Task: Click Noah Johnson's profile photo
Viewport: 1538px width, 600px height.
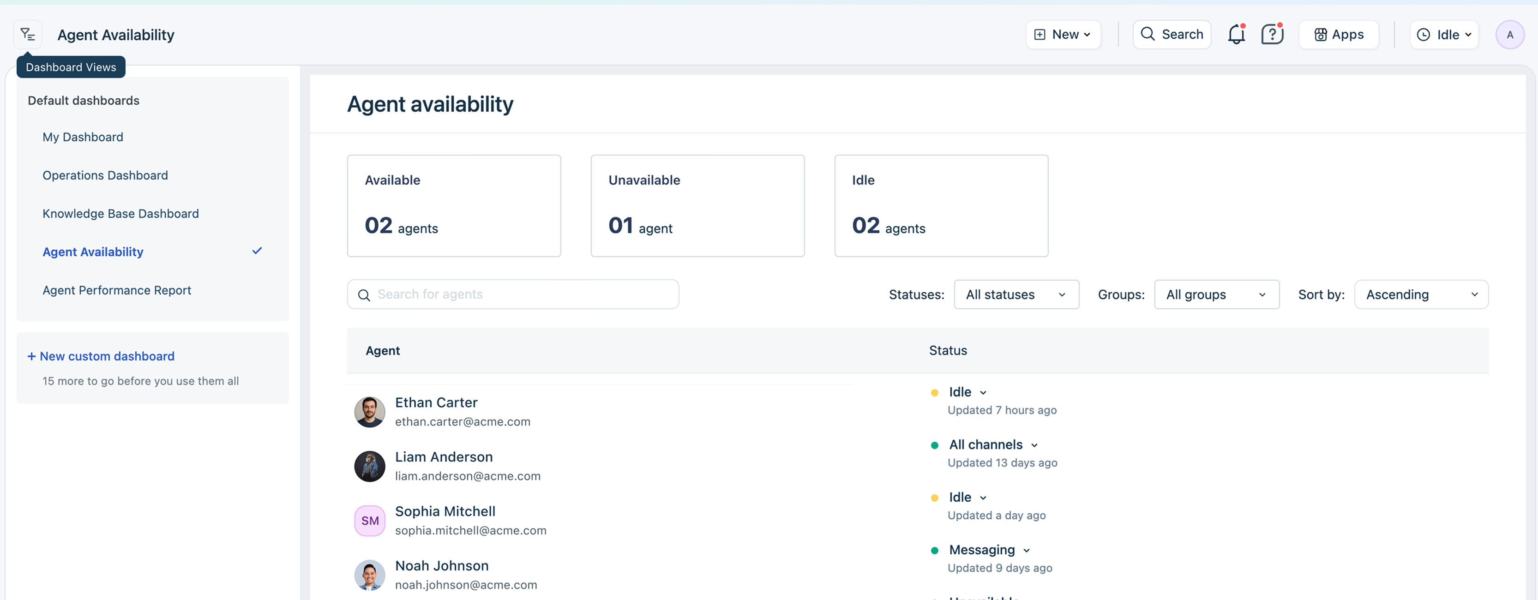Action: (370, 575)
